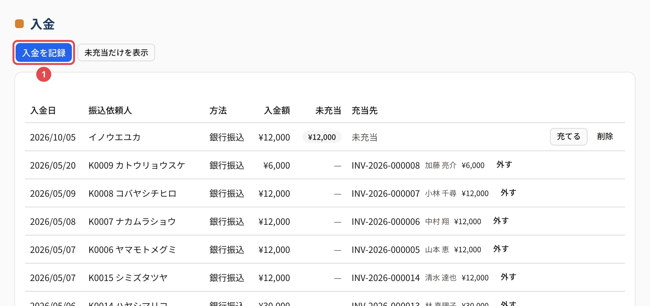650x306 pixels.
Task: Click invoice INV-2026-000014
Action: (x=386, y=278)
